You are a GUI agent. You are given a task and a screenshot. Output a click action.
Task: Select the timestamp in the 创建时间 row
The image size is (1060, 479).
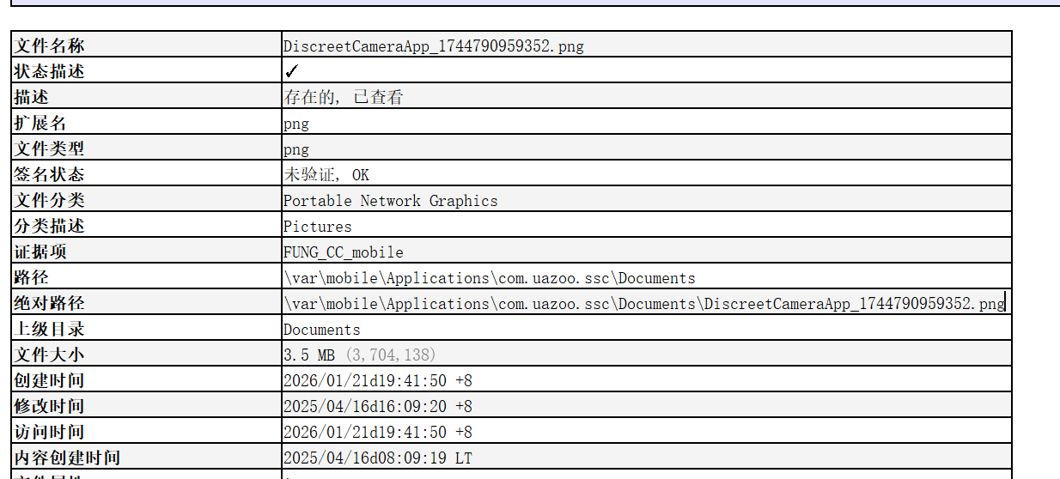coord(377,380)
